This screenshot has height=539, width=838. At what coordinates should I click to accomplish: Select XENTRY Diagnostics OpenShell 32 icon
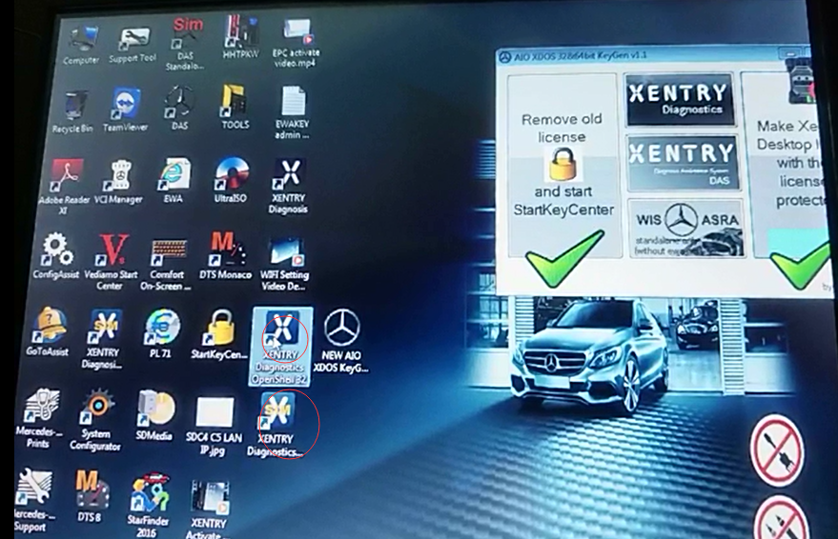[281, 347]
